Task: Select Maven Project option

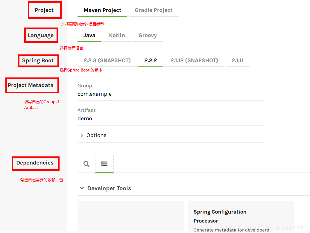Action: (102, 10)
